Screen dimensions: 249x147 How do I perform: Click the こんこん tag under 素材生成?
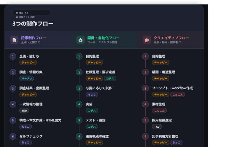[x=160, y=111]
